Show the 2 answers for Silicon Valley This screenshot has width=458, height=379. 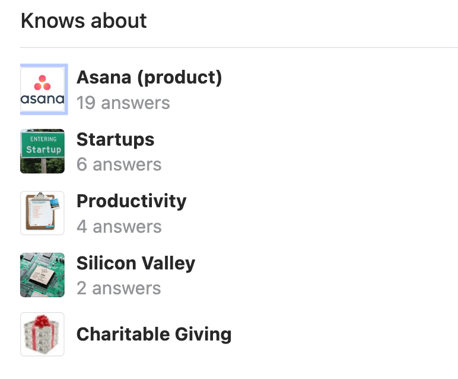[119, 288]
